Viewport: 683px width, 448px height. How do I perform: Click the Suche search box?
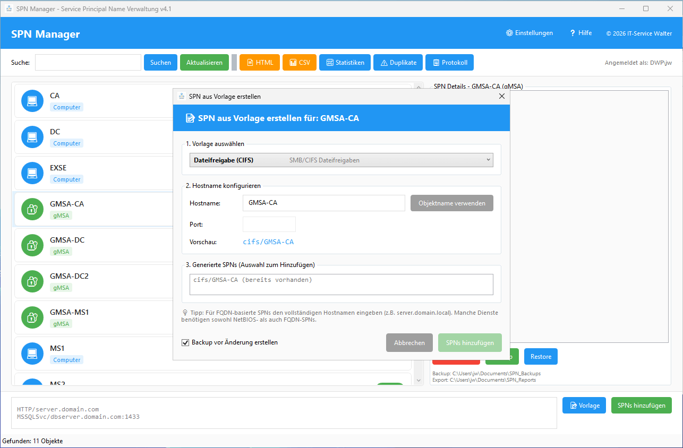[88, 63]
